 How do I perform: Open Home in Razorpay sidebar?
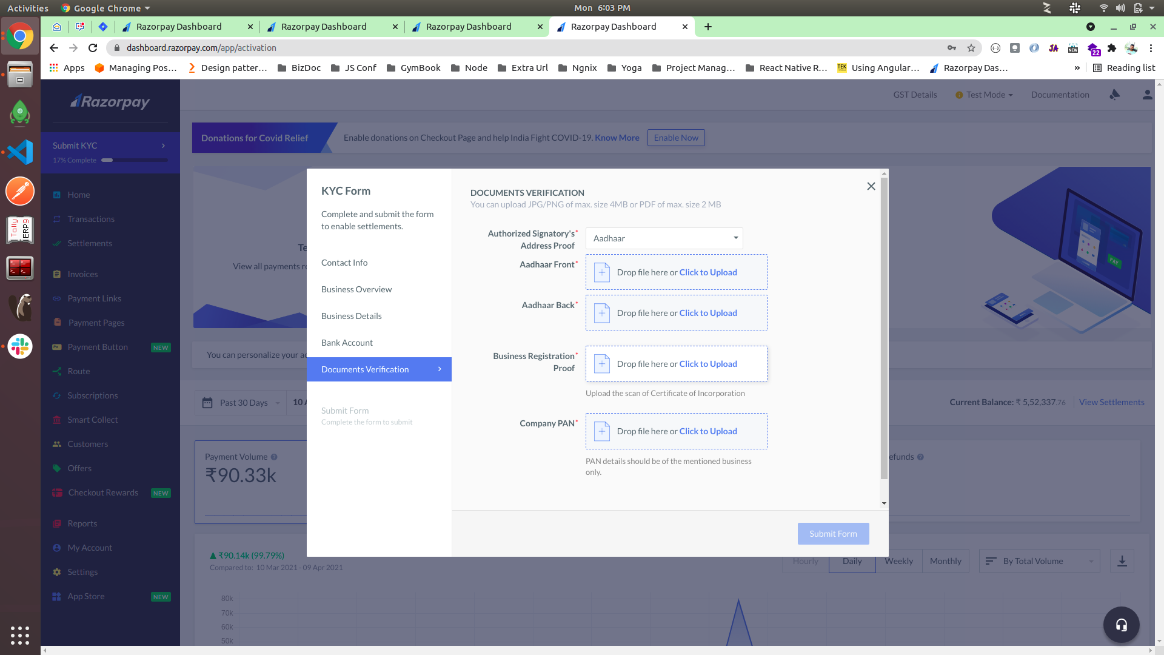[79, 195]
